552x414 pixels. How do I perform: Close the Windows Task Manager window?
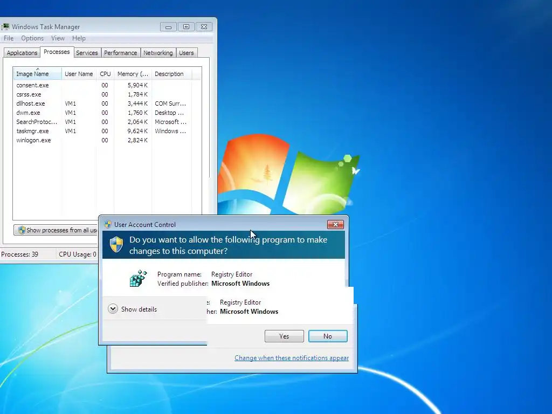pos(204,27)
